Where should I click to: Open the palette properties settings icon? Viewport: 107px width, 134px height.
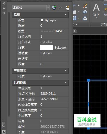4,13
